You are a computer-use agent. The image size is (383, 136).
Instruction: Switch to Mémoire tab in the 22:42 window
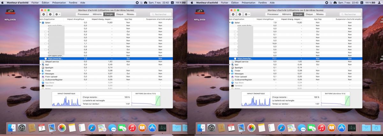pyautogui.click(x=97, y=14)
